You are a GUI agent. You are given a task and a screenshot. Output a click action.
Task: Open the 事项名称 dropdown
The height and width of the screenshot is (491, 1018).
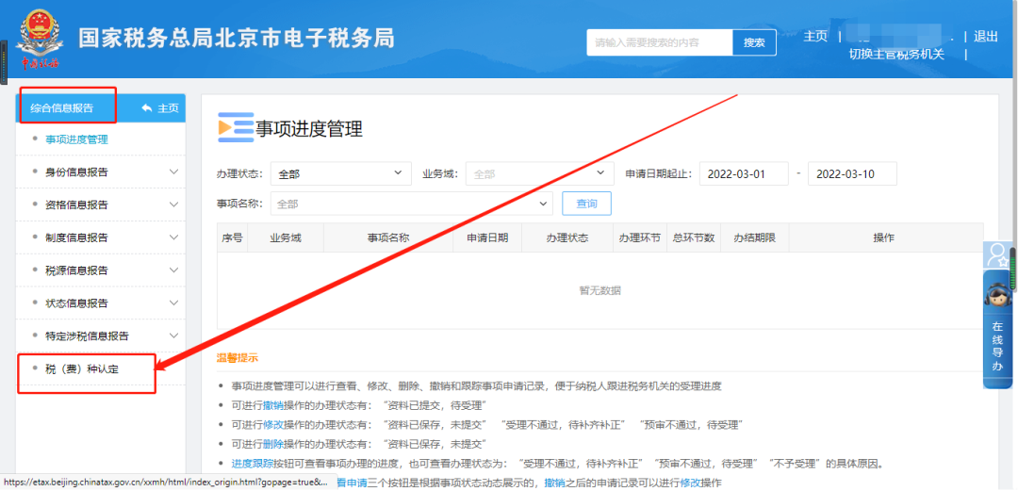412,204
